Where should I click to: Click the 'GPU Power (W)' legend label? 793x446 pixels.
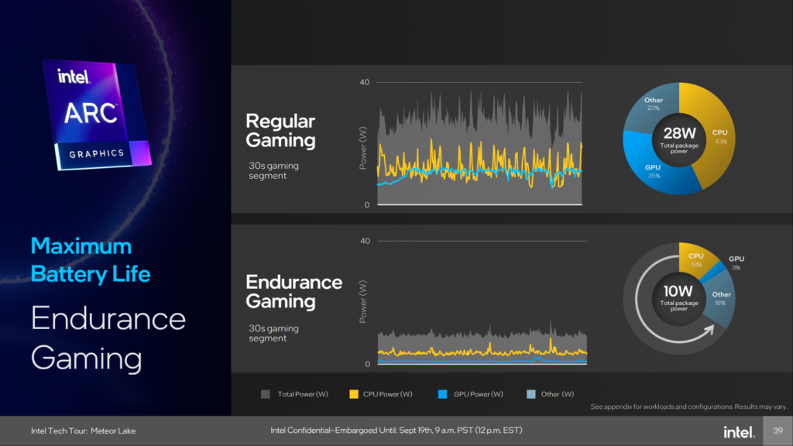pos(479,394)
